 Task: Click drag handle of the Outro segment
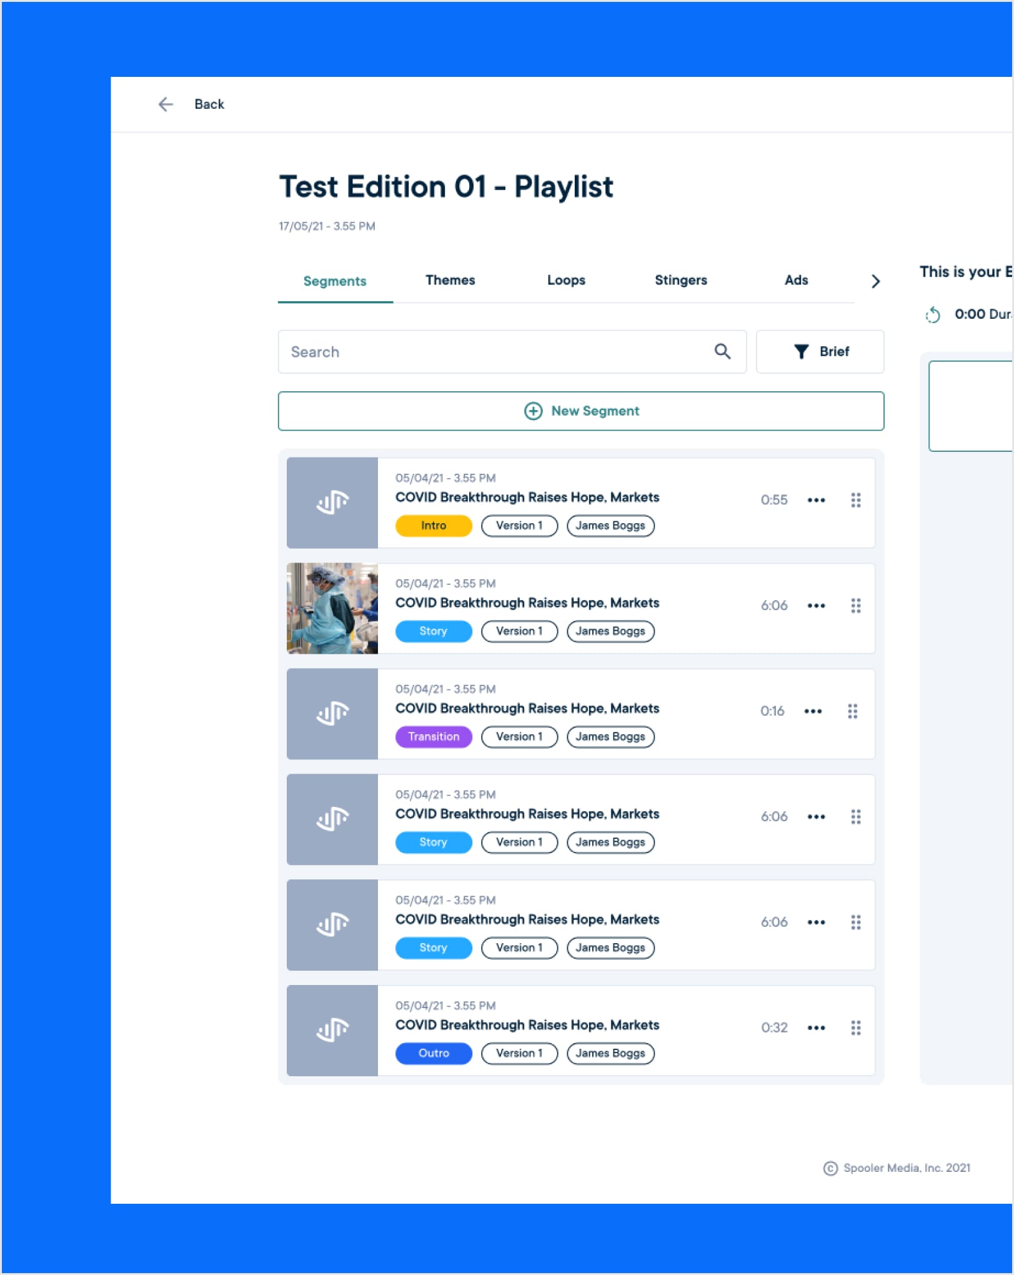856,1027
